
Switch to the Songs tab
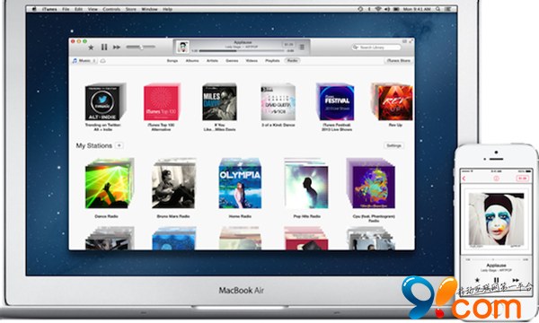click(172, 61)
